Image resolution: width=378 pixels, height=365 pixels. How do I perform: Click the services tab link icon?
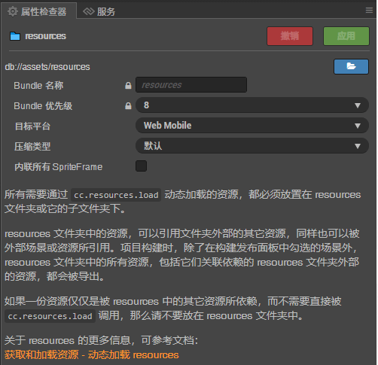pos(89,11)
